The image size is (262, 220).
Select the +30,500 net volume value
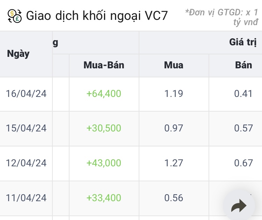tap(104, 128)
